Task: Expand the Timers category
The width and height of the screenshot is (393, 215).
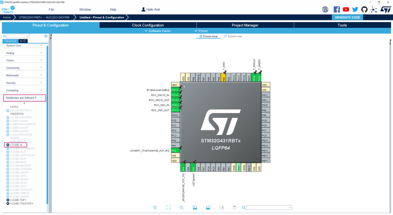Action: (x=24, y=60)
